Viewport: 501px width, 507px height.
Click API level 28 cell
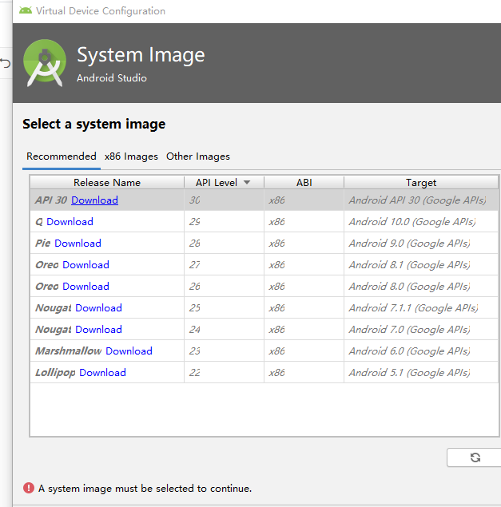point(224,244)
